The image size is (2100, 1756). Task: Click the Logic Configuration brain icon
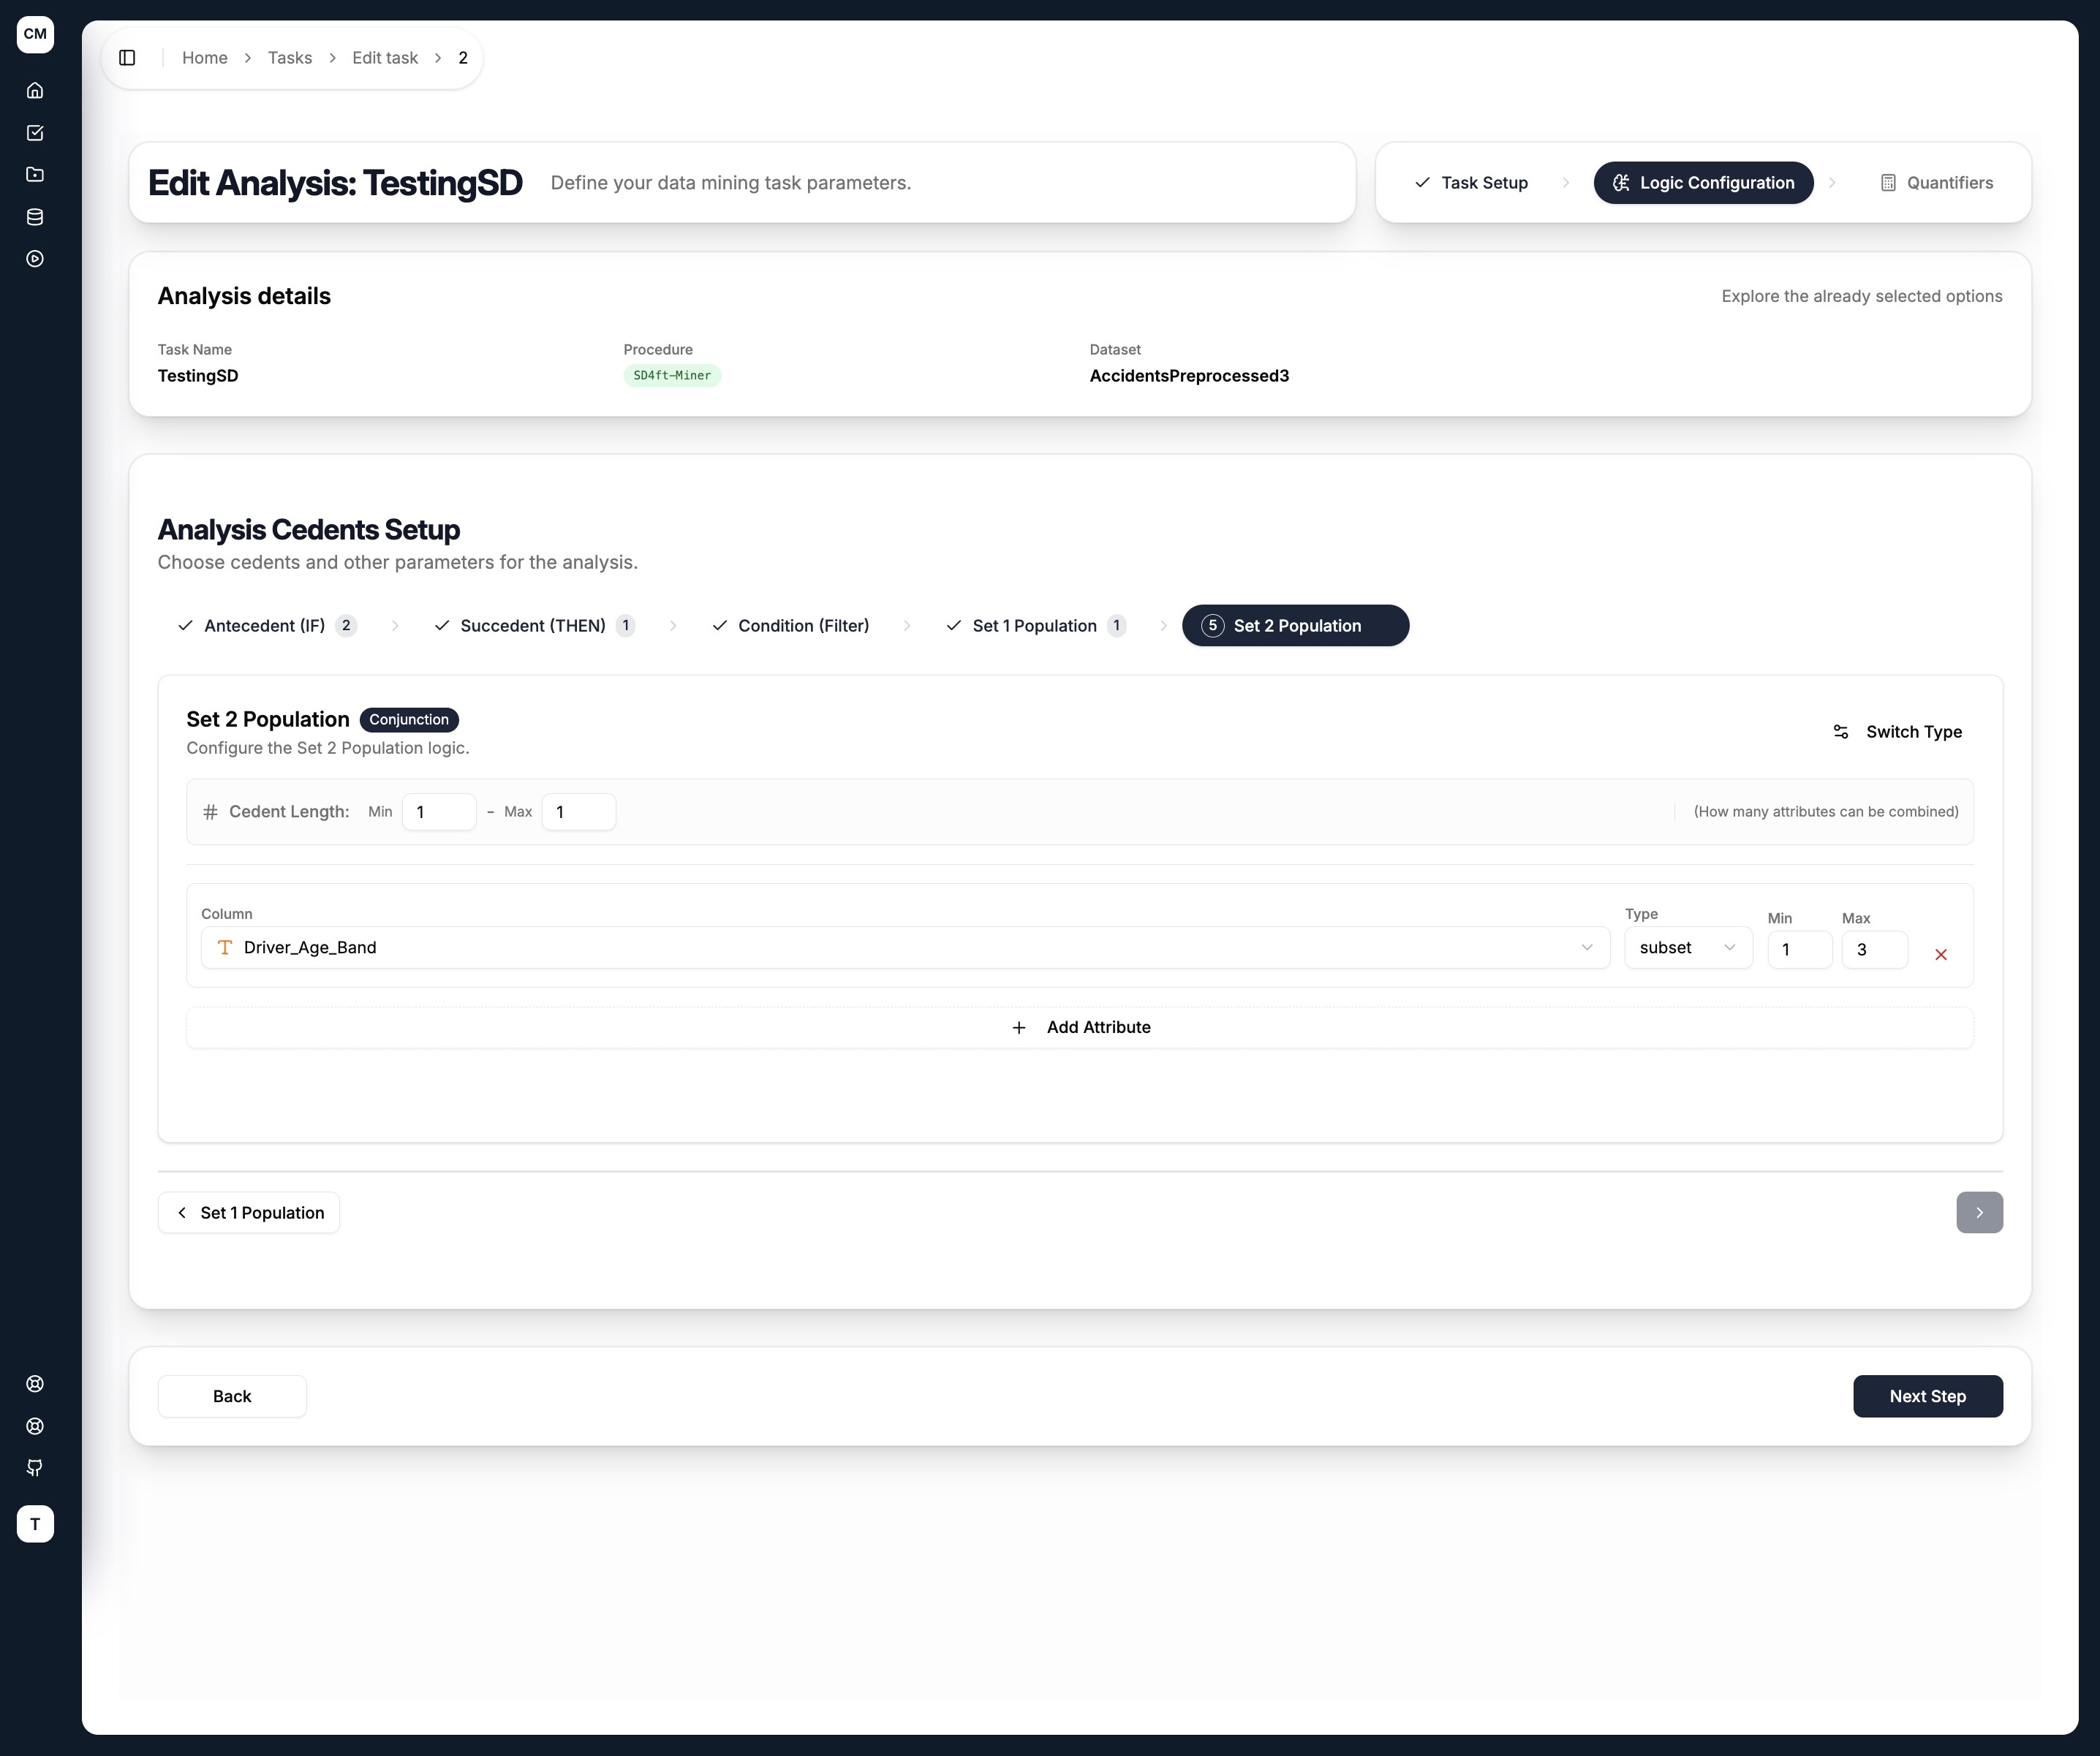click(x=1621, y=183)
